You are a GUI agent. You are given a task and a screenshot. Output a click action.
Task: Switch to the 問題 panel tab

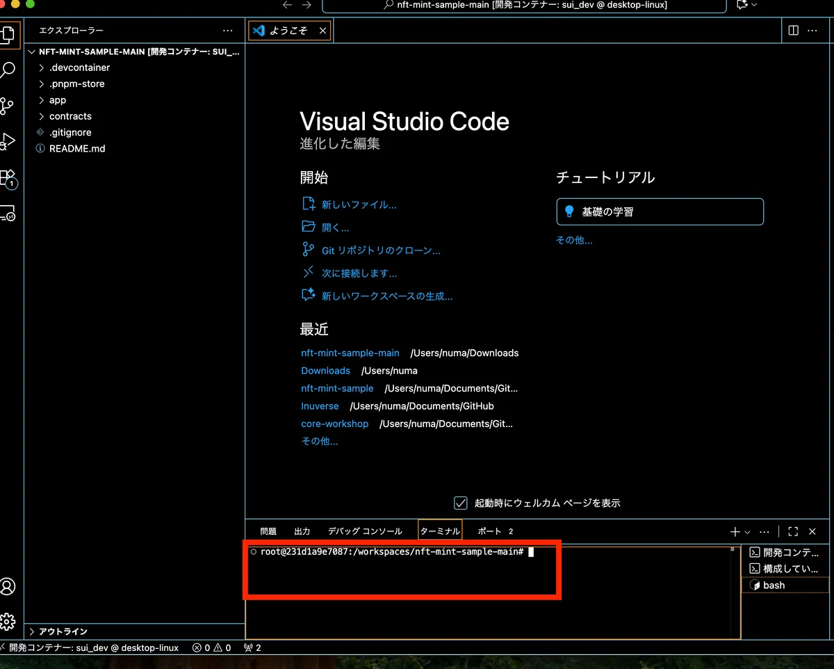268,531
